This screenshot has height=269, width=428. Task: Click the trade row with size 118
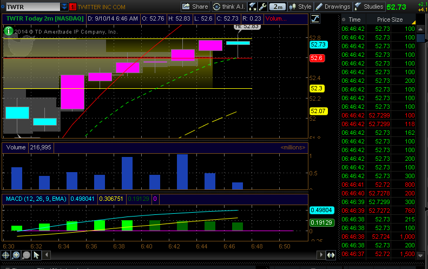click(378, 124)
